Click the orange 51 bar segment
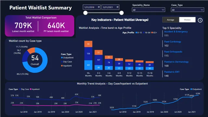The width and height of the screenshot is (208, 117). [x=98, y=52]
